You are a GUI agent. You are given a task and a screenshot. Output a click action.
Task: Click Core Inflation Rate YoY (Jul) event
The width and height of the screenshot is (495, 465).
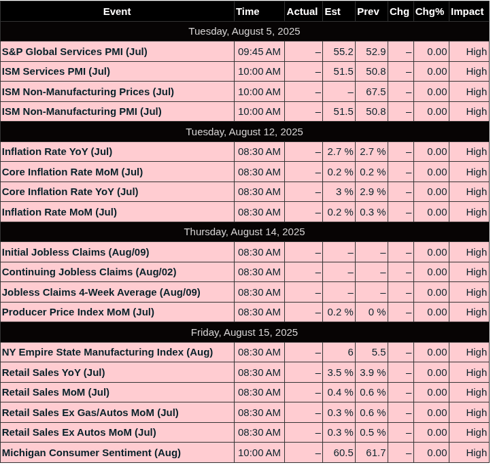117,192
